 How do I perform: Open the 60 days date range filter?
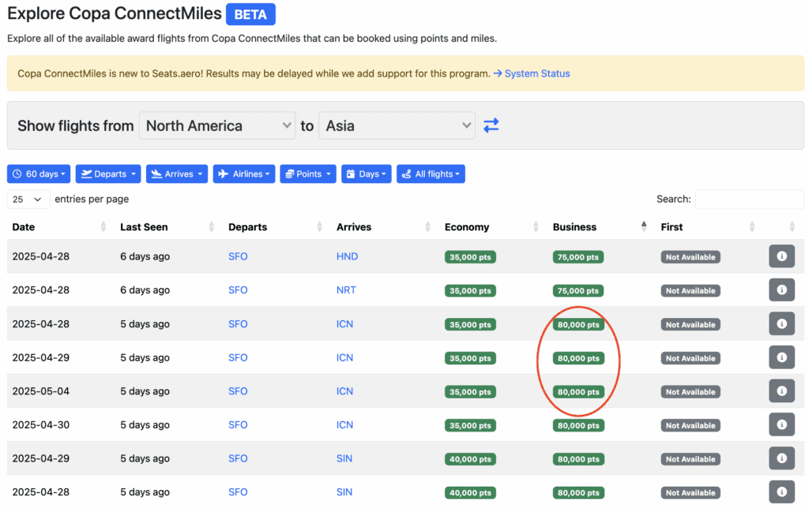tap(38, 174)
